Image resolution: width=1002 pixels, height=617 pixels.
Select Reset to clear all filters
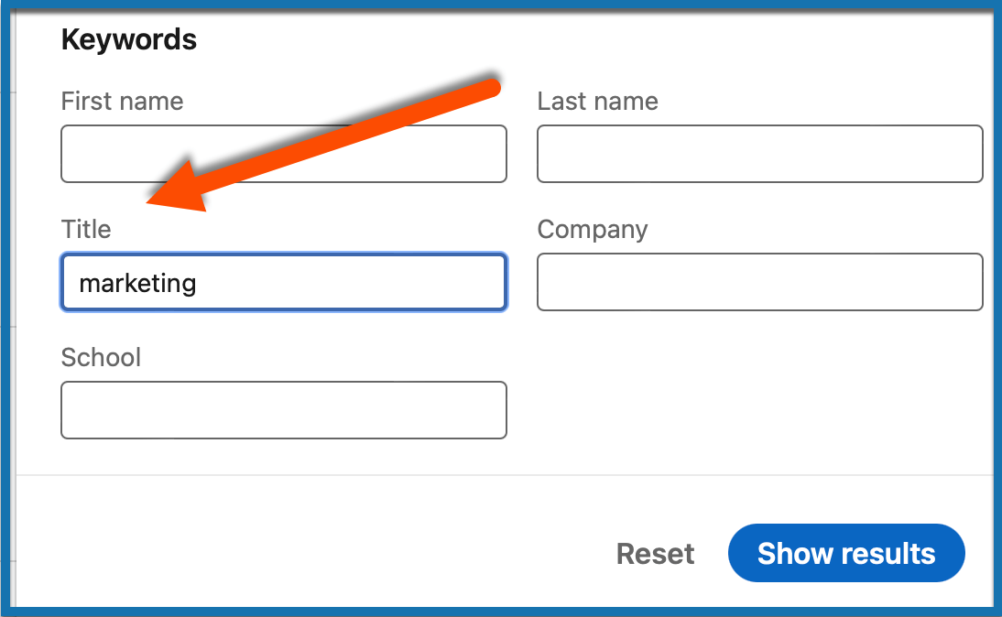pyautogui.click(x=655, y=553)
